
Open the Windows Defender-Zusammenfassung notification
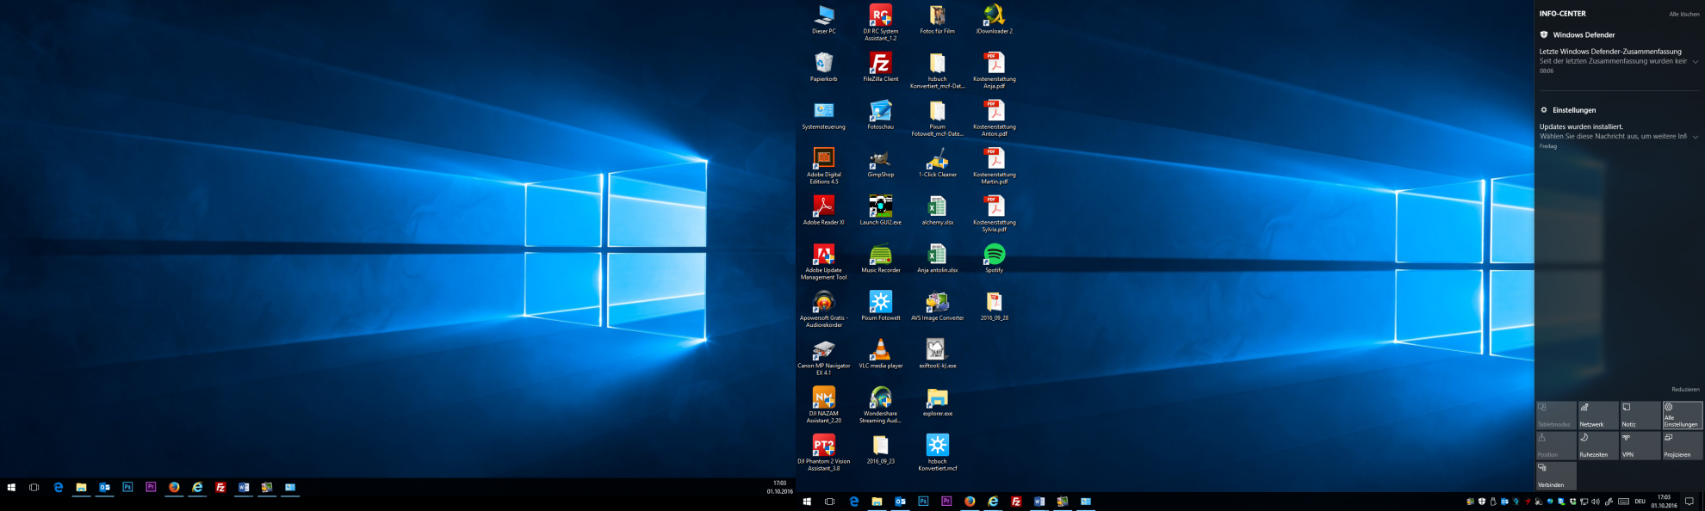click(1619, 61)
